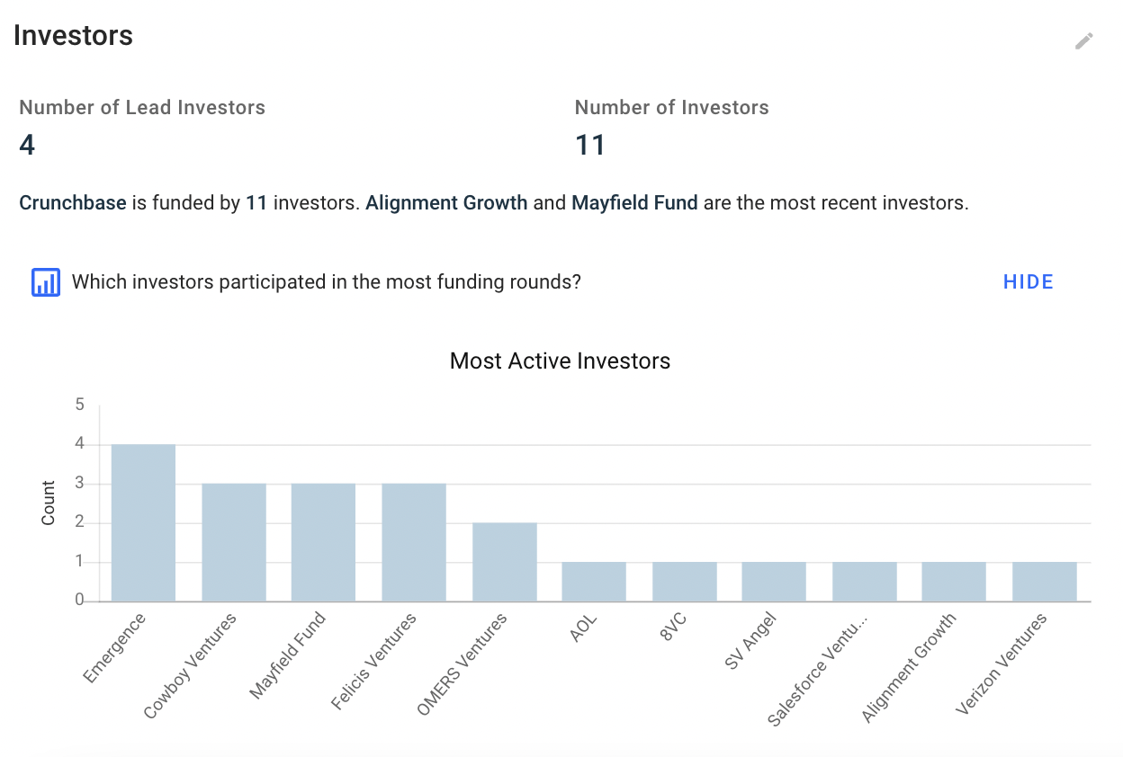The height and width of the screenshot is (757, 1123).
Task: Click the Number of Lead Investors value
Action: pyautogui.click(x=27, y=146)
